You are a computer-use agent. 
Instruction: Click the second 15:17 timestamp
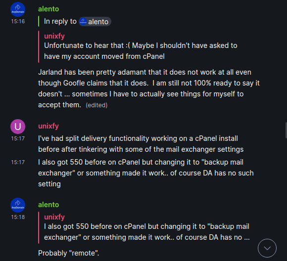click(18, 162)
